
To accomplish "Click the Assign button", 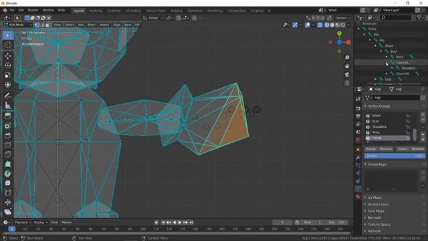I will pyautogui.click(x=370, y=149).
